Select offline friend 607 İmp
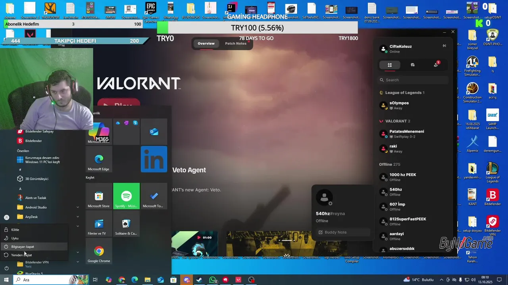Viewport: 508px width, 285px height. pyautogui.click(x=413, y=207)
